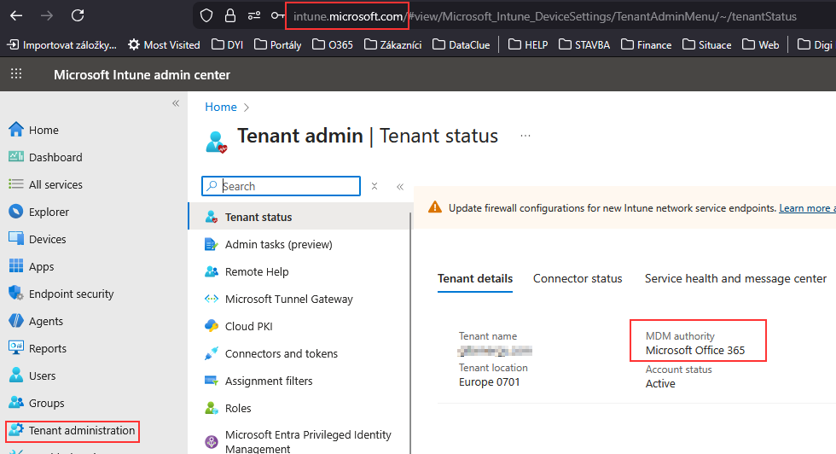Viewport: 836px width, 454px height.
Task: Collapse the left navigation sidebar
Action: click(176, 103)
